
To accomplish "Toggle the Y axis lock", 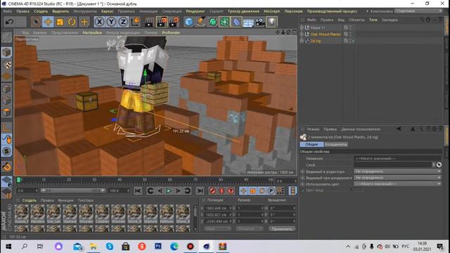I will point(111,22).
